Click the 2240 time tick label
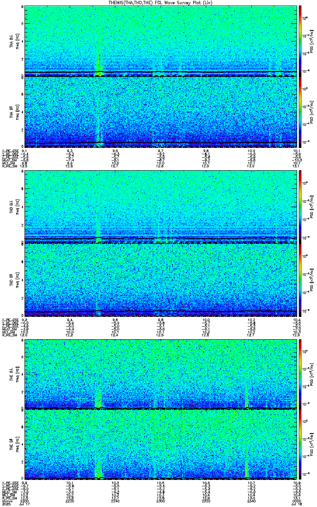This screenshot has height=507, width=317. 115,502
